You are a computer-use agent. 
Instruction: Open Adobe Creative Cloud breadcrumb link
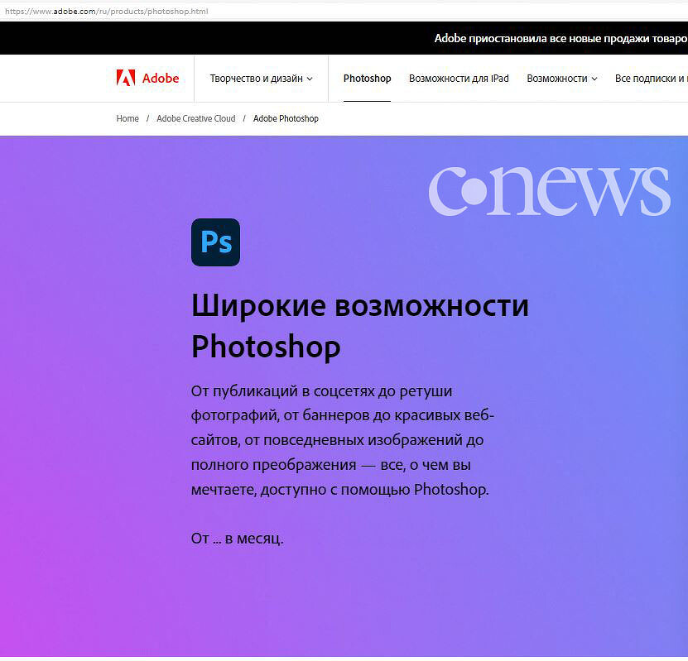coord(195,118)
